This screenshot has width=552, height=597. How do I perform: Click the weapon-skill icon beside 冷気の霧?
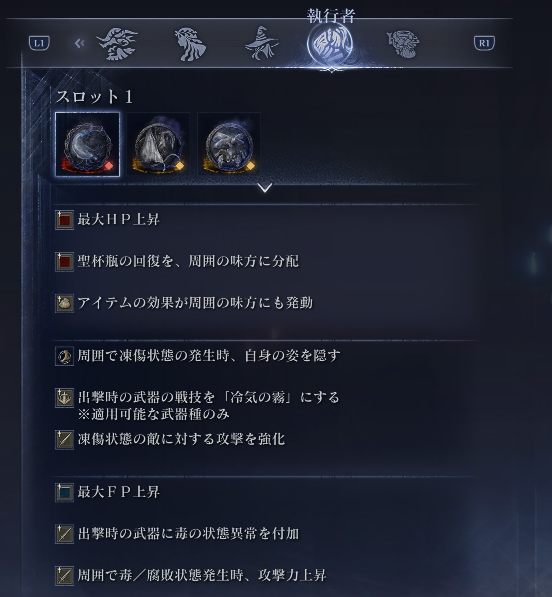click(x=65, y=398)
